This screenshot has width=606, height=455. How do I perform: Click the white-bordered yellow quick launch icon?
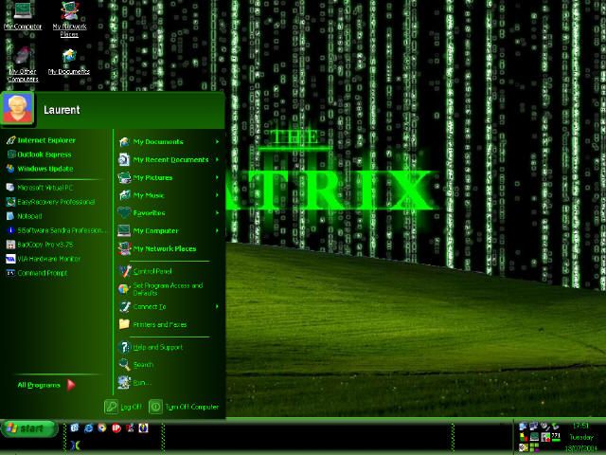pos(143,428)
